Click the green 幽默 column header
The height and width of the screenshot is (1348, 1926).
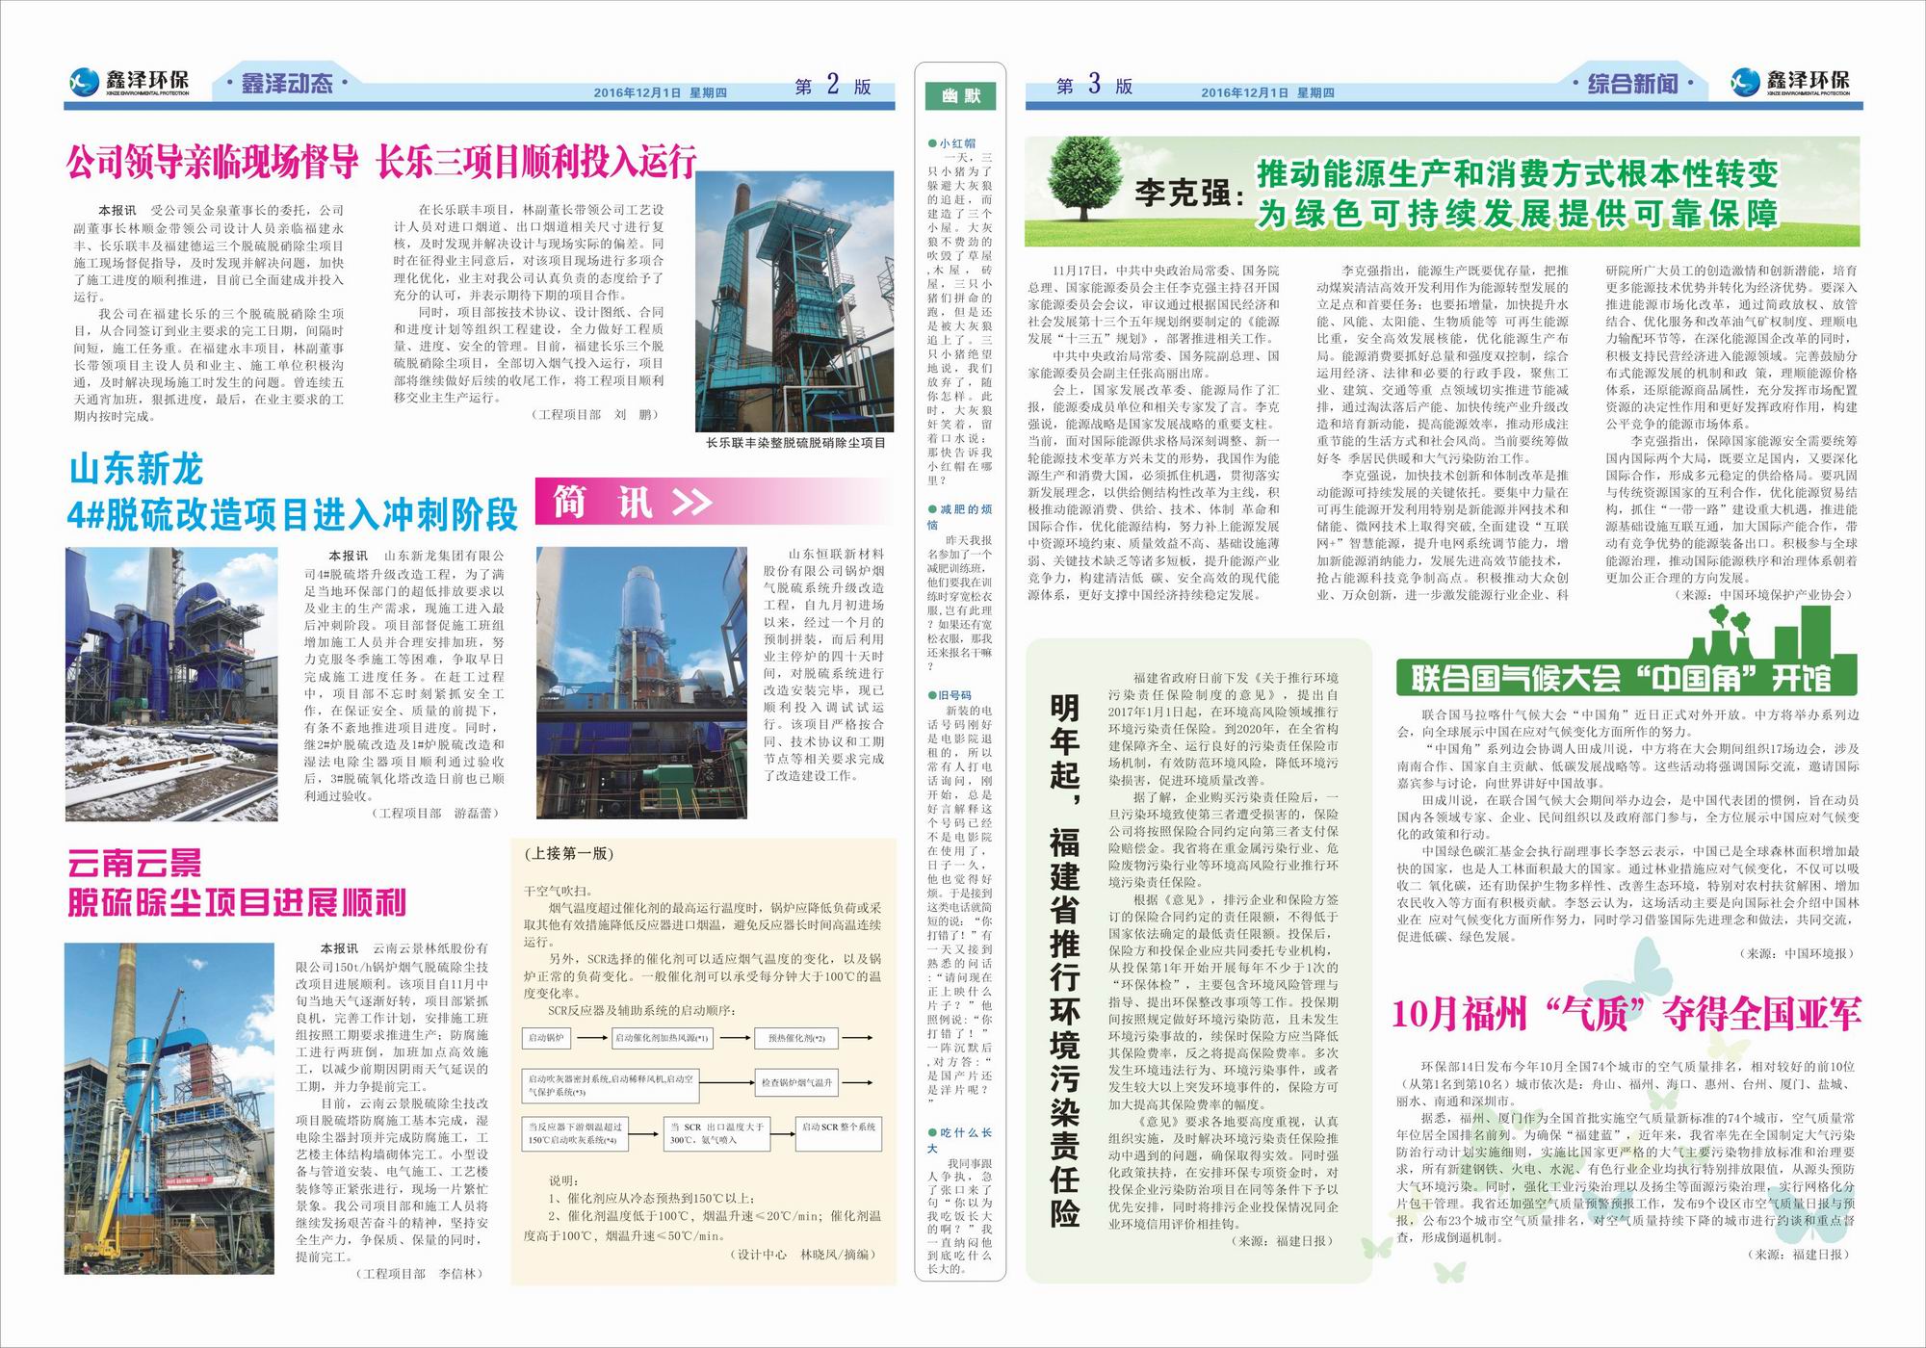pos(960,95)
